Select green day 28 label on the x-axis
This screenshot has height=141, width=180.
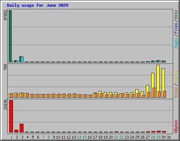point(153,137)
